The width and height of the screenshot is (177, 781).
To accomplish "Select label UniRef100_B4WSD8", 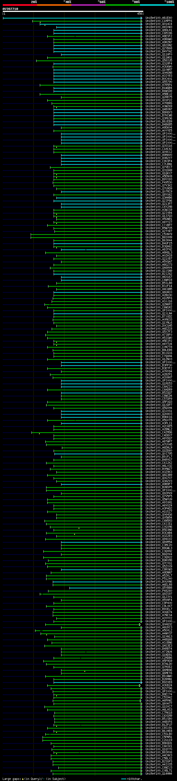I will point(159,91).
